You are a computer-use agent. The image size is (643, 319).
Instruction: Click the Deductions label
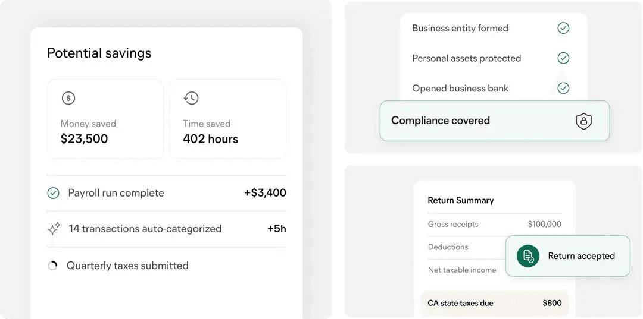coord(448,247)
